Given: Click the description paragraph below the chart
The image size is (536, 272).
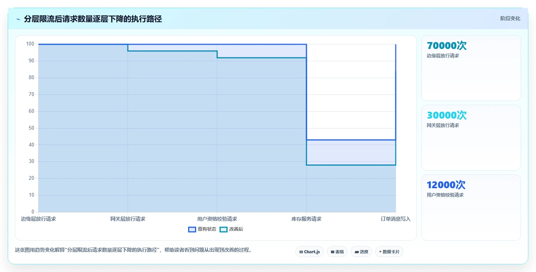Looking at the screenshot, I should (133, 250).
